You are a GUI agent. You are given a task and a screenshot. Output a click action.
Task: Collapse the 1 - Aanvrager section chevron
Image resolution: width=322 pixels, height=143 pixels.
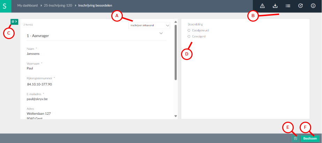(161, 33)
